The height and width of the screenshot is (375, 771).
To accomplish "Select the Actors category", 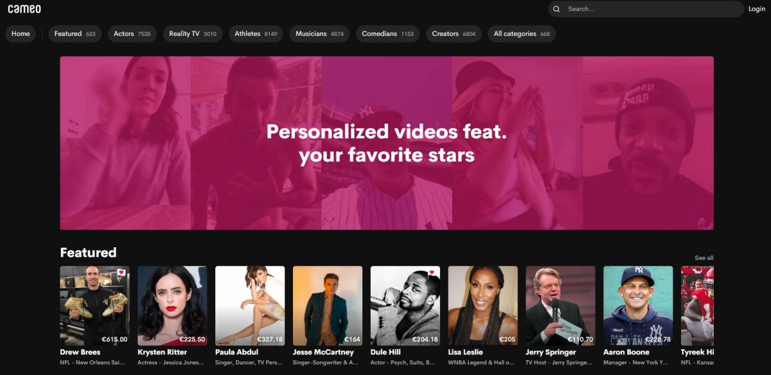I will click(x=132, y=34).
